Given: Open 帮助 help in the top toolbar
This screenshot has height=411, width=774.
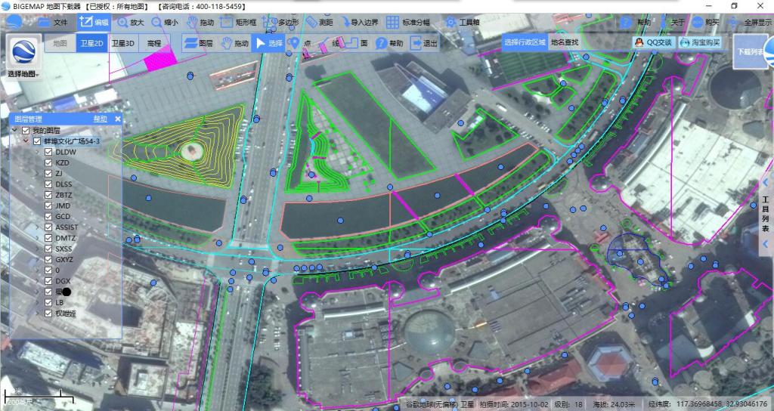Looking at the screenshot, I should [x=635, y=22].
